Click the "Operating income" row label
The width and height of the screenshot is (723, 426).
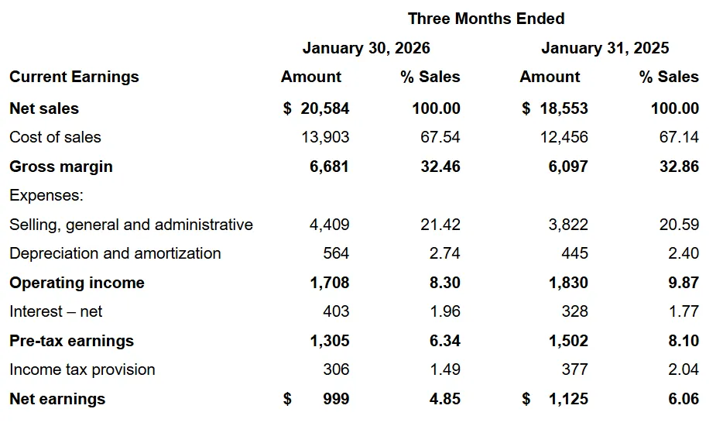click(77, 283)
